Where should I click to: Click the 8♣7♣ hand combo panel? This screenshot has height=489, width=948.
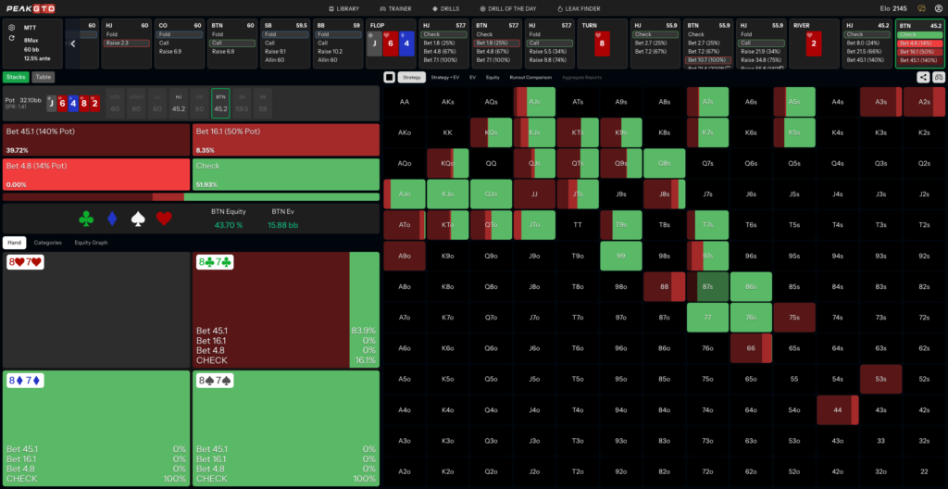pyautogui.click(x=286, y=309)
